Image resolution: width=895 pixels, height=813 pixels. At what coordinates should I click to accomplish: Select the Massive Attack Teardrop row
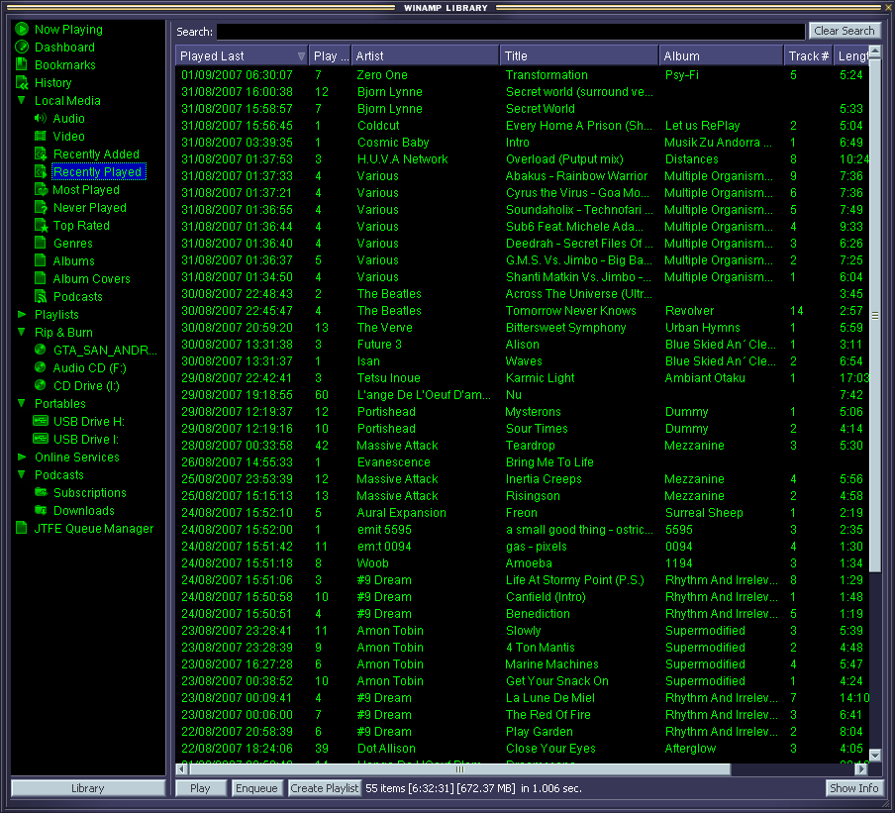pos(523,446)
